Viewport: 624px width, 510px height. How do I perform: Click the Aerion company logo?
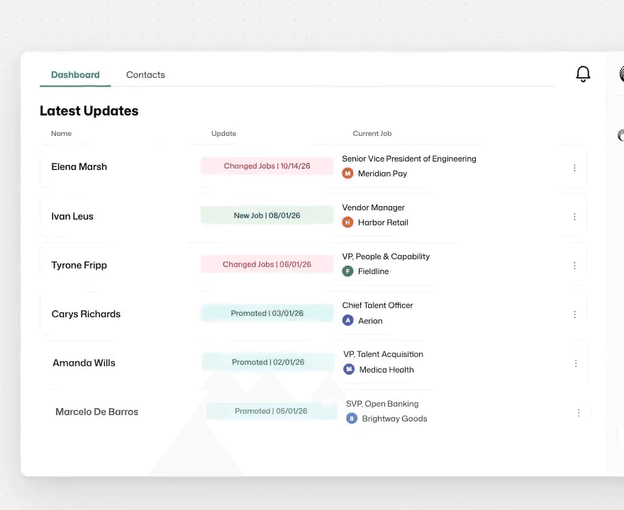(348, 320)
